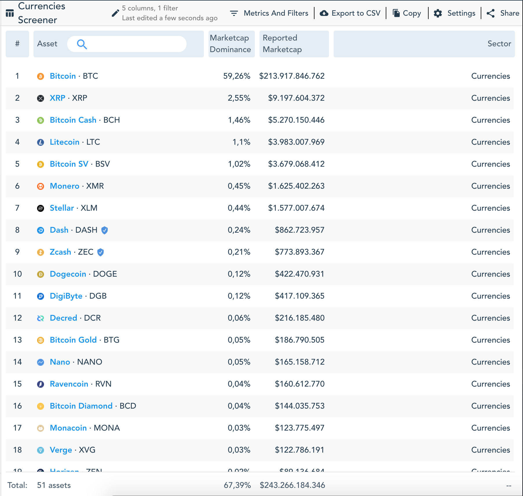
Task: Click the Monero coin logo
Action: (x=41, y=186)
